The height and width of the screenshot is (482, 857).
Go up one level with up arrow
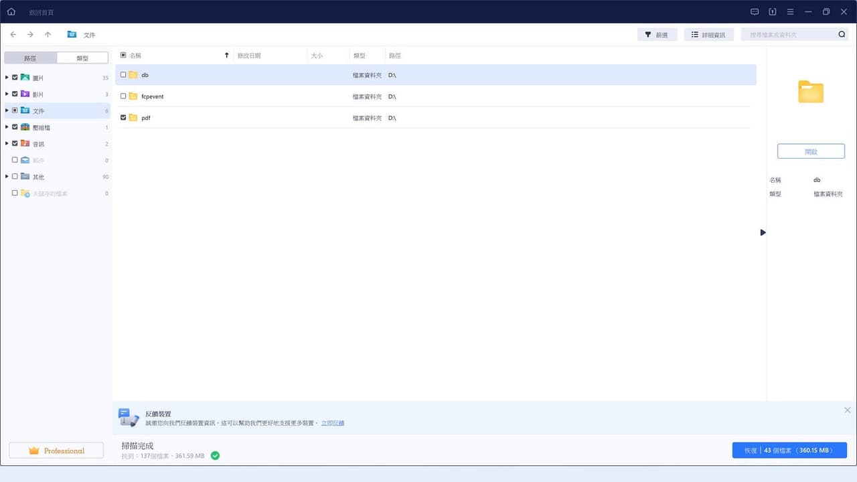(x=48, y=34)
